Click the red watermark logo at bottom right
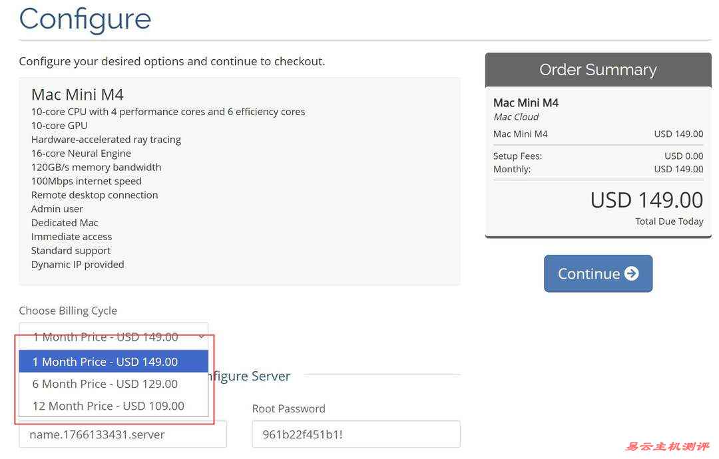 pyautogui.click(x=666, y=446)
